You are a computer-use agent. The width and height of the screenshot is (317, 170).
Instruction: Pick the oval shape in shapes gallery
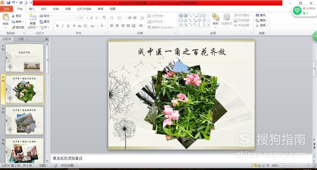tap(204, 16)
